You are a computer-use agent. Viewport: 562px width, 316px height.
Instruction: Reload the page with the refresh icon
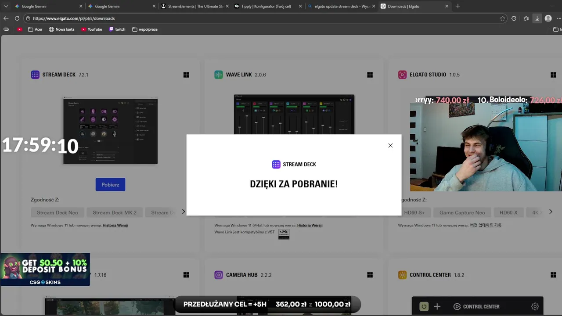[17, 18]
